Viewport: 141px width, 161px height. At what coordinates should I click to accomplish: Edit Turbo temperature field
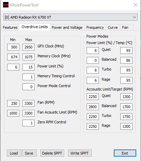(x=126, y=70)
